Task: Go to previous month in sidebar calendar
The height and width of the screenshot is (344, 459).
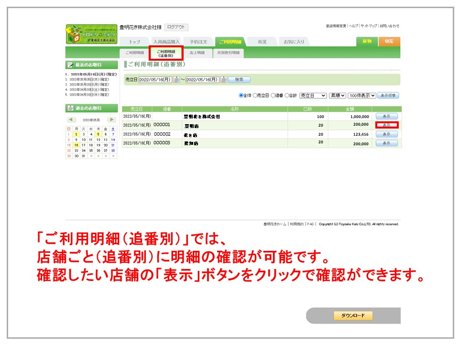Action: pos(71,119)
